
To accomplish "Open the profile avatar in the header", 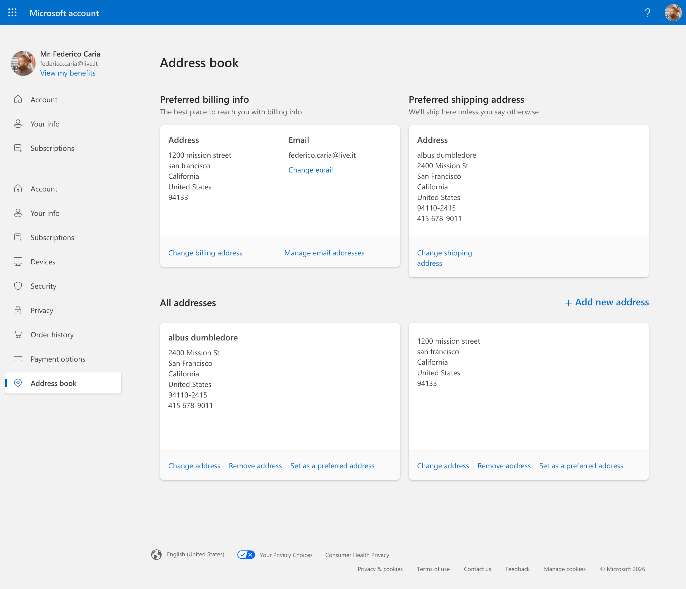I will [673, 13].
